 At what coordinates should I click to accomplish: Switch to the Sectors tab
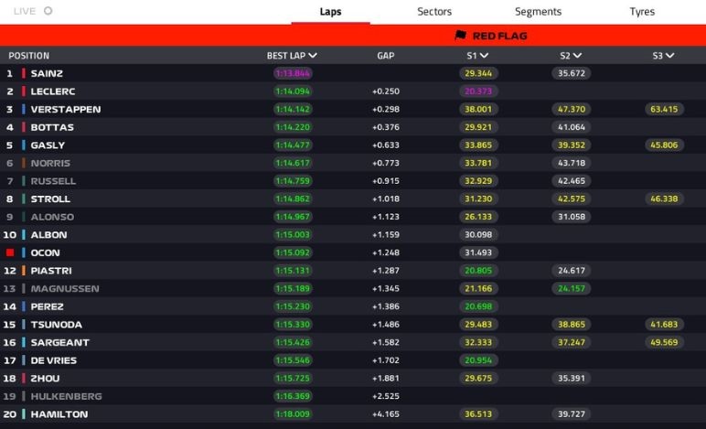[434, 12]
